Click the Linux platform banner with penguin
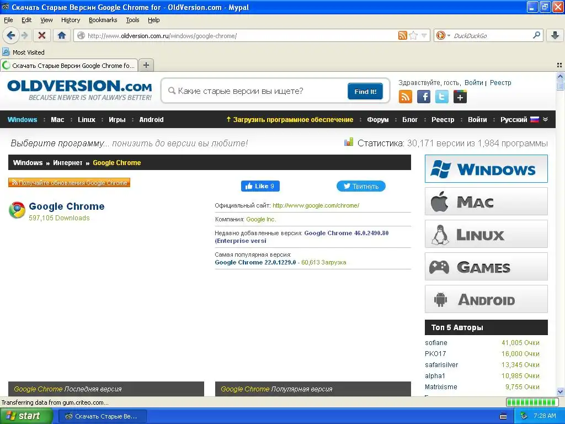Screen dimensions: 565x424 point(486,234)
